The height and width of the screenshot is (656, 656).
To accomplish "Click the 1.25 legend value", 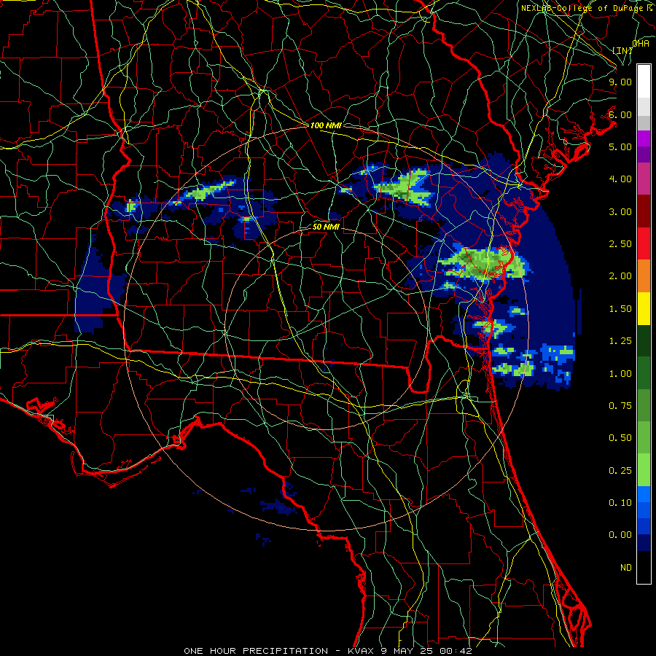I will point(620,341).
